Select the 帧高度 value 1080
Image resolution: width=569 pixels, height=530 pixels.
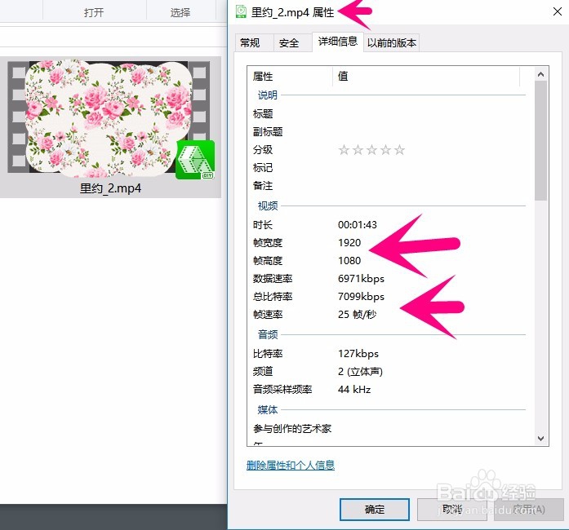pyautogui.click(x=349, y=261)
